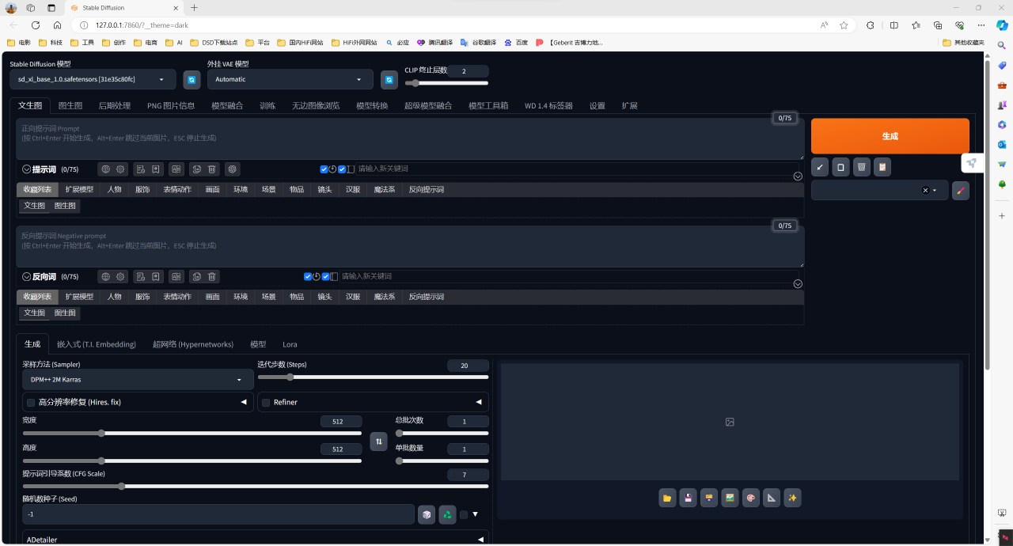Viewport: 1013px width, 546px height.
Task: Click copy icon in 提示词 toolbar
Action: coord(196,169)
